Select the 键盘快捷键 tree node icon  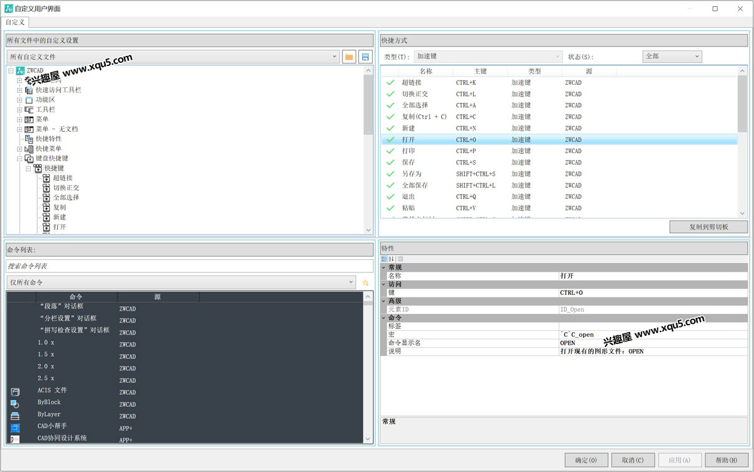tap(29, 158)
